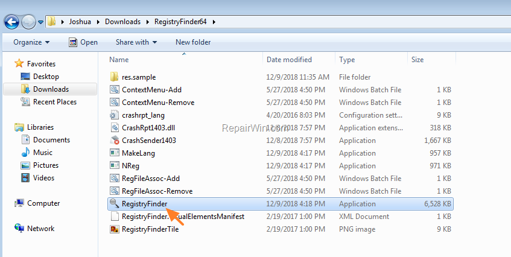Viewport: 511px width, 257px height.
Task: Click the Desktop icon in sidebar
Action: coord(25,77)
